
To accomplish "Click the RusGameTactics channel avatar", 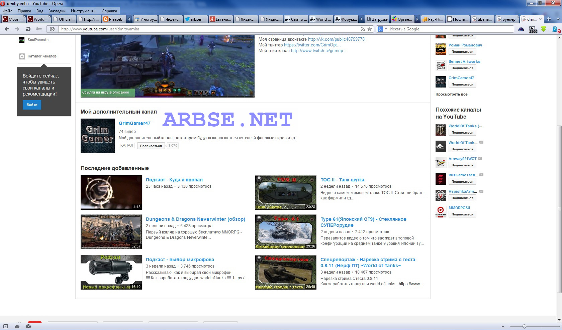I will click(441, 179).
